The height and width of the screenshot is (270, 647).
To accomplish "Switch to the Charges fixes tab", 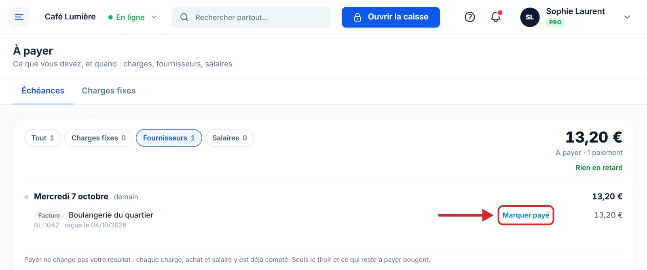I will tap(109, 91).
